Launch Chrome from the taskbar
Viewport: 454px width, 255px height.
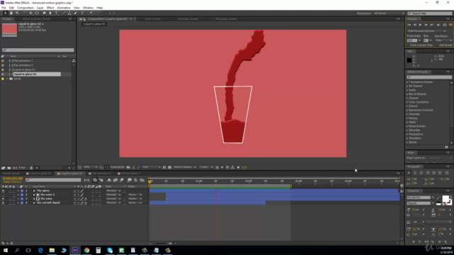pos(87,250)
